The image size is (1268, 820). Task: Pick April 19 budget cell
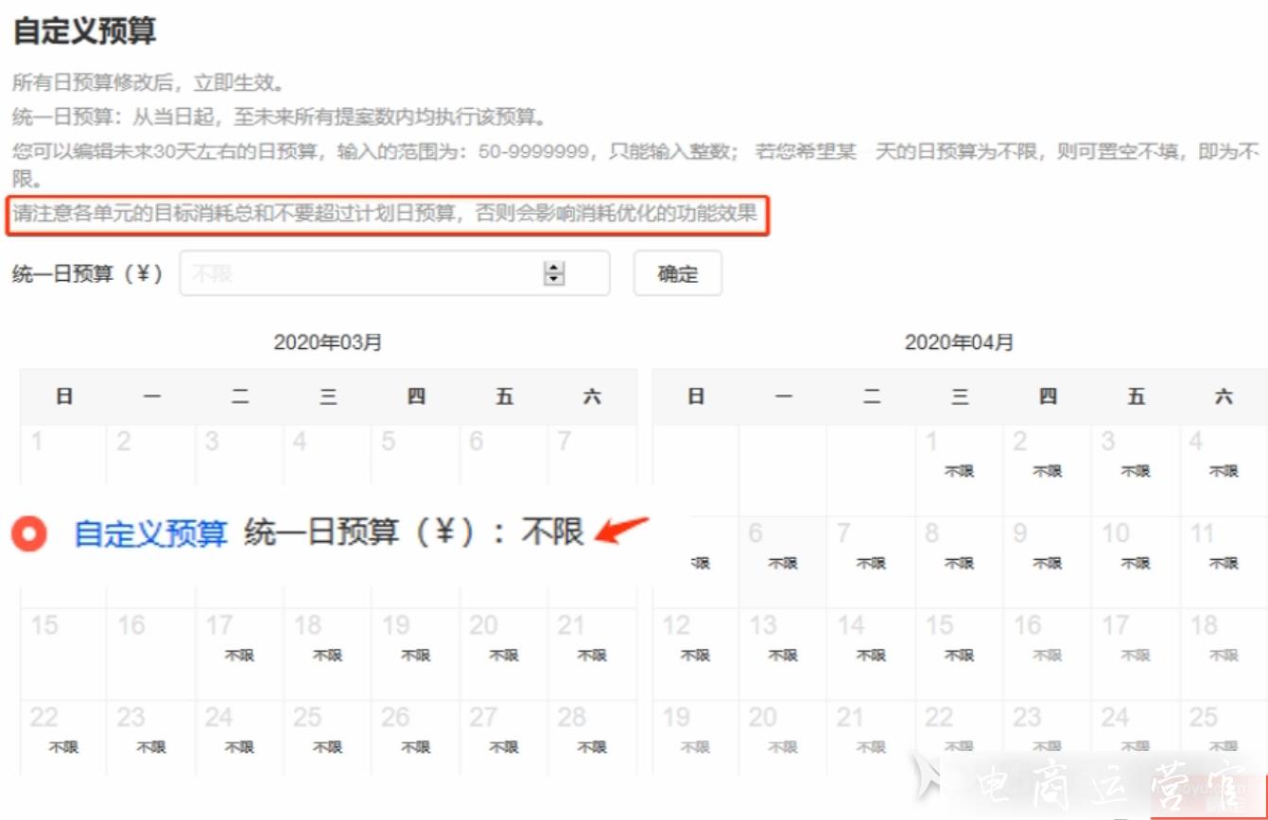click(x=695, y=739)
